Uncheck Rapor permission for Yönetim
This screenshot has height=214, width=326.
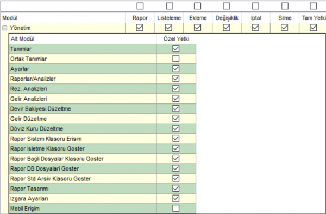(x=140, y=28)
